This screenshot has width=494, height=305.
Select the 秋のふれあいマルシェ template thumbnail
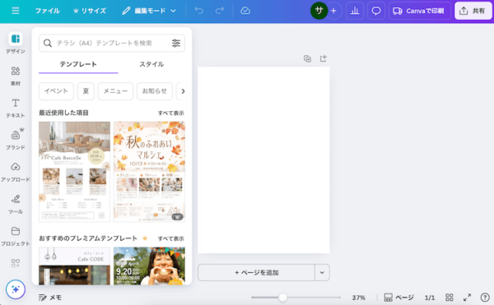pyautogui.click(x=149, y=172)
